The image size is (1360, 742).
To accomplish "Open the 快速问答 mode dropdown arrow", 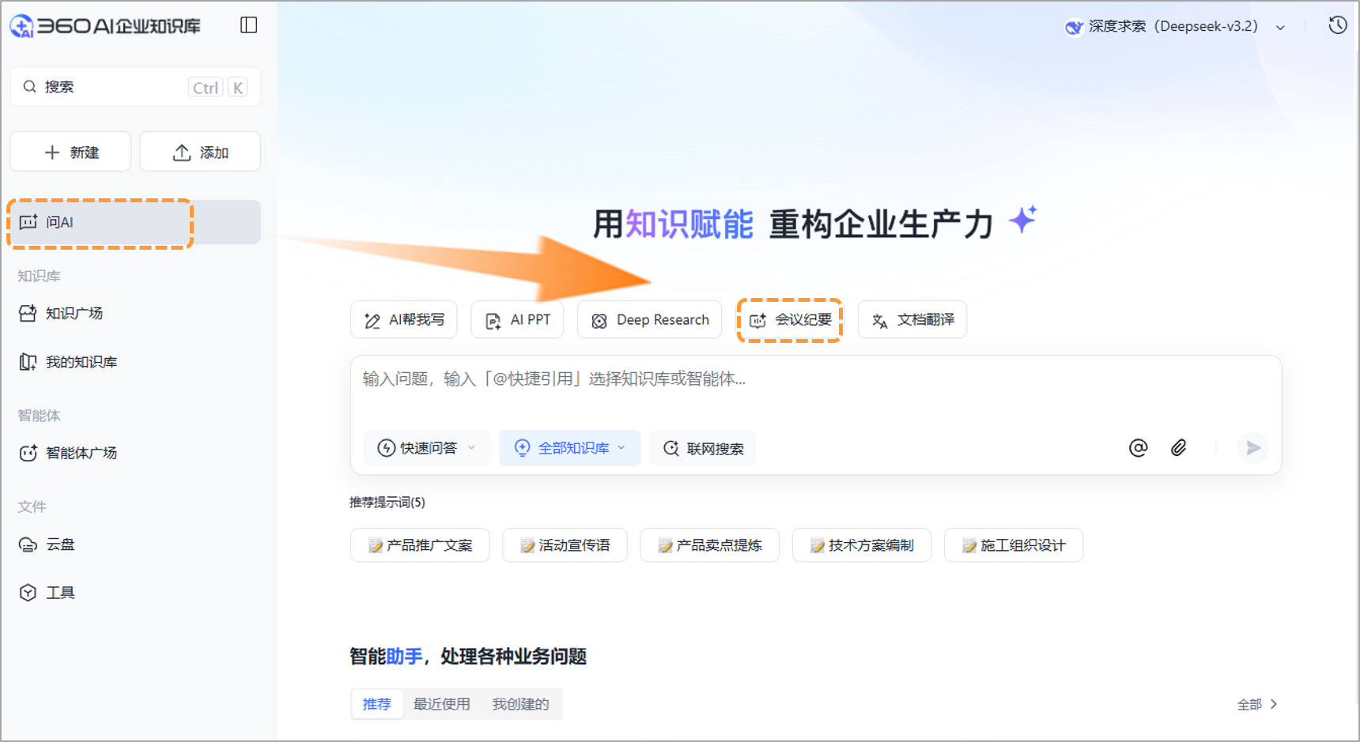I will click(x=470, y=448).
